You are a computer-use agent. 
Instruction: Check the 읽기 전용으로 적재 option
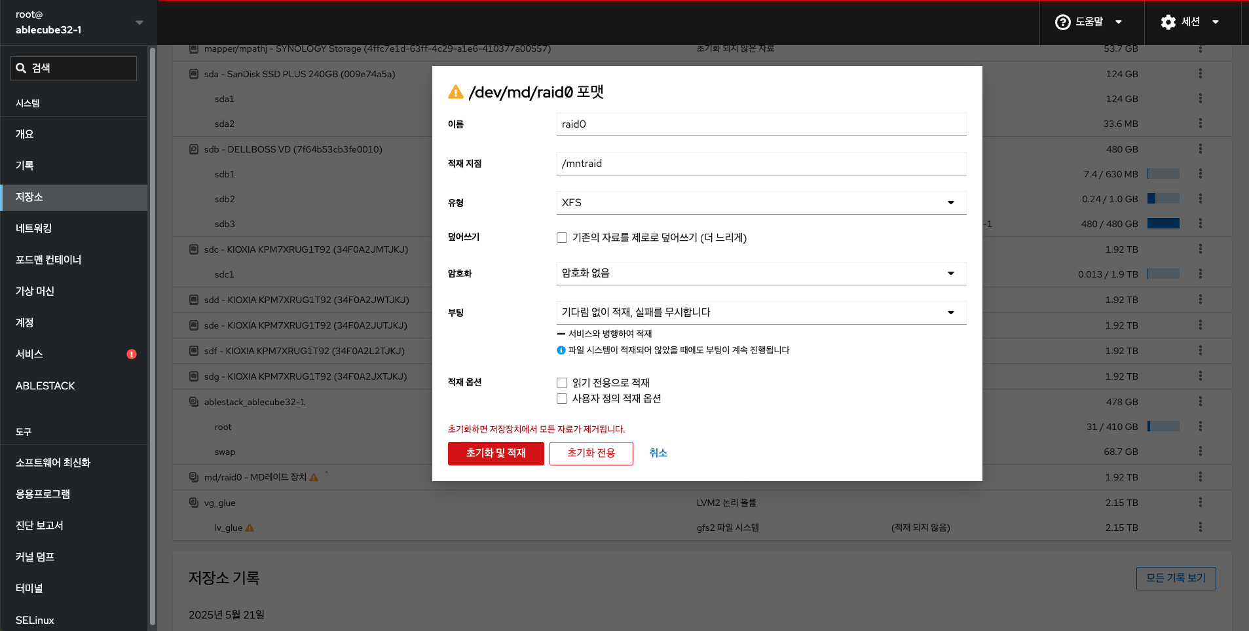(562, 383)
